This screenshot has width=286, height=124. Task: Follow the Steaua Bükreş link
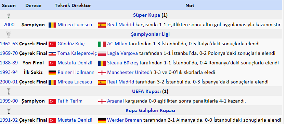pyautogui.click(x=123, y=63)
